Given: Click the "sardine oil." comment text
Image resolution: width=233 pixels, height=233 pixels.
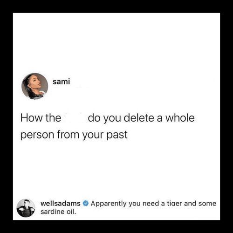Looking at the screenshot, I should [x=58, y=212].
